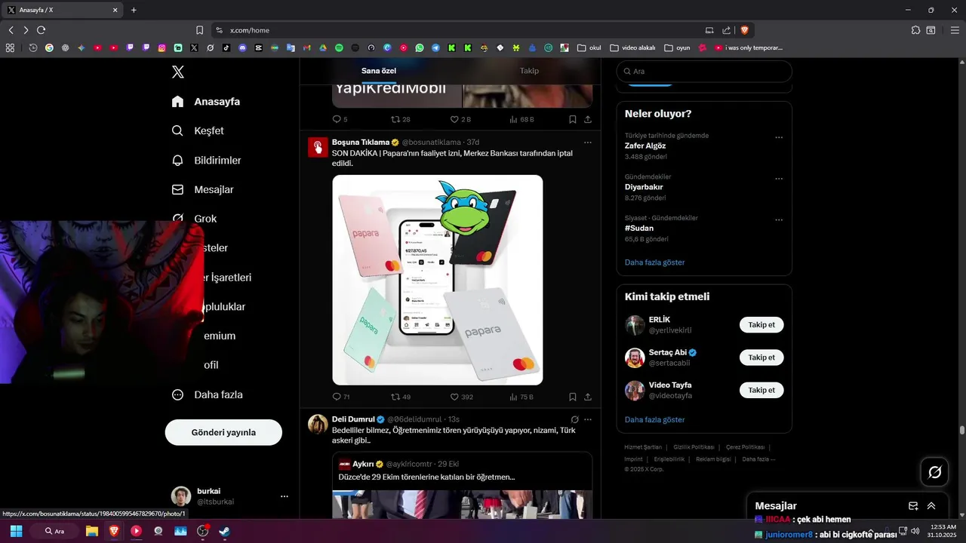Open WhatsApp bookmark in bookmarks bar
966x543 pixels.
click(x=420, y=48)
